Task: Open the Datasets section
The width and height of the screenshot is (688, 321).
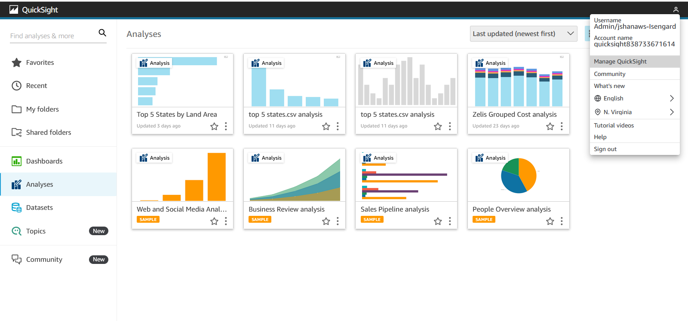Action: (58, 208)
